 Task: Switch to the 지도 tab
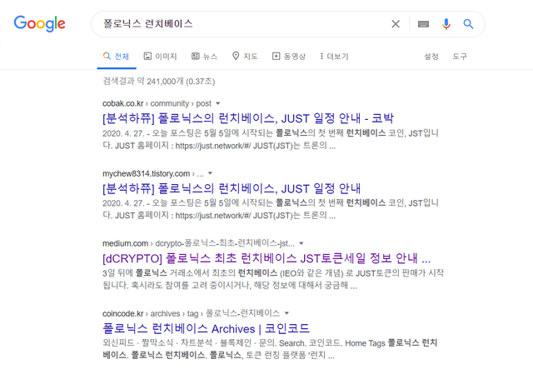(x=245, y=57)
